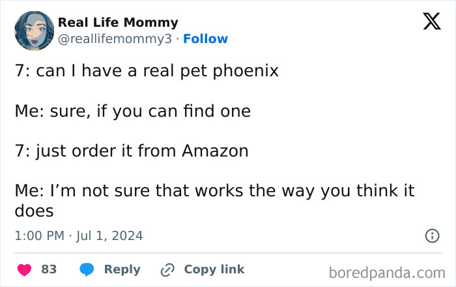This screenshot has width=456, height=287.
Task: Open Real Life Mommy's profile avatar
Action: pos(34,31)
